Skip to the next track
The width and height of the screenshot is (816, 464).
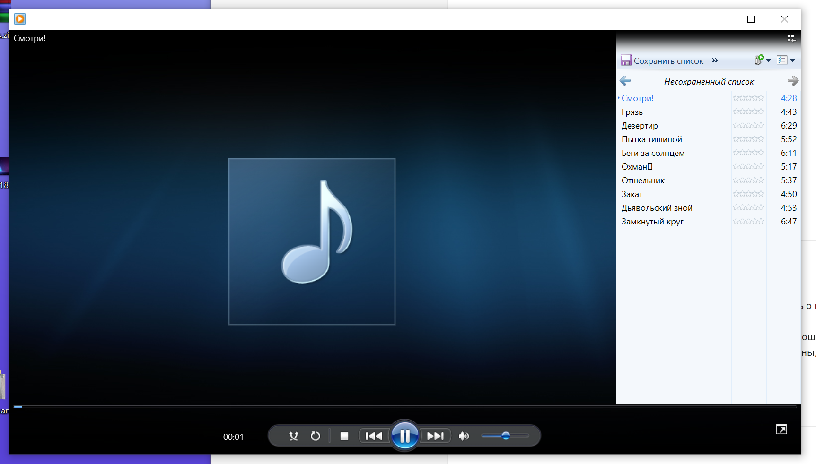436,436
